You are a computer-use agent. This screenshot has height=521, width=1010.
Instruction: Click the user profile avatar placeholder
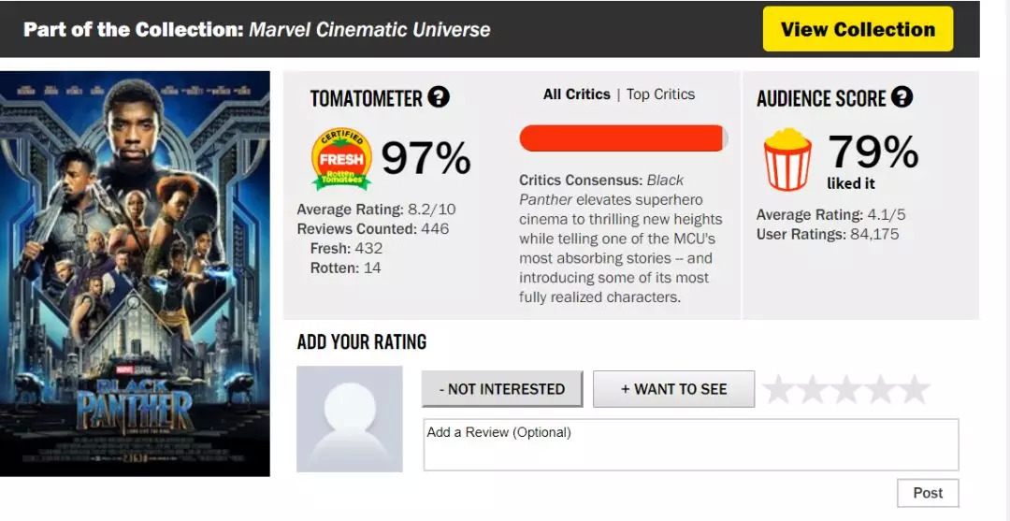pyautogui.click(x=349, y=419)
